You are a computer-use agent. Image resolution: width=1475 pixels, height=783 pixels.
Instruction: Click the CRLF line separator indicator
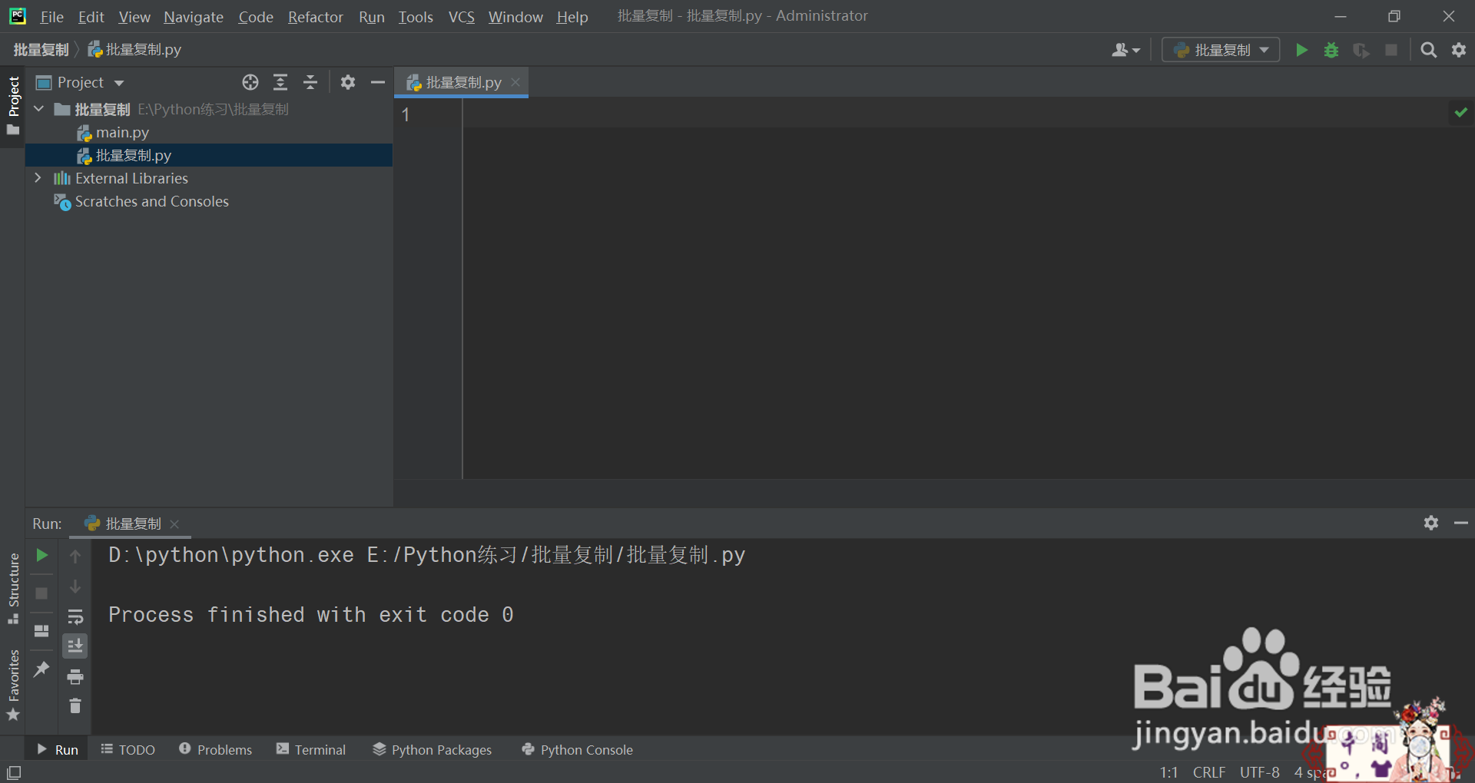pos(1208,772)
